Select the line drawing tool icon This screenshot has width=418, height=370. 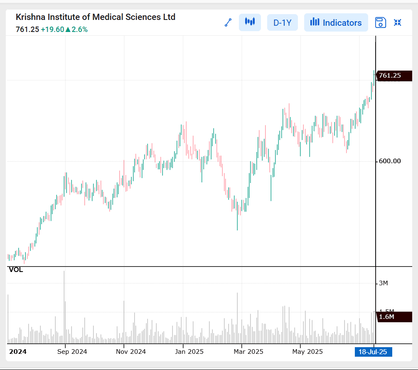228,23
